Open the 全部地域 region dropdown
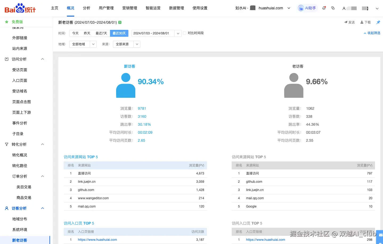The height and width of the screenshot is (244, 383). click(83, 44)
